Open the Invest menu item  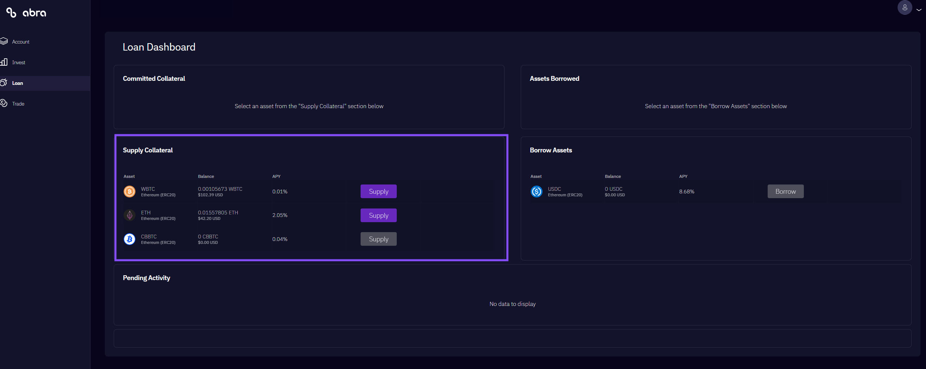tap(45, 62)
